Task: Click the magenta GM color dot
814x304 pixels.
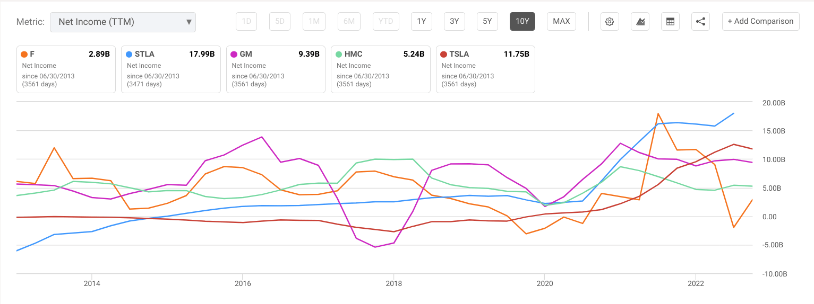Action: 234,54
